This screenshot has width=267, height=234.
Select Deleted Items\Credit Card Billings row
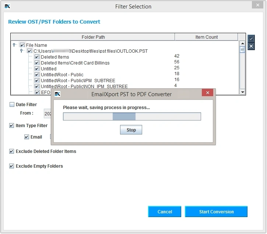[75, 63]
